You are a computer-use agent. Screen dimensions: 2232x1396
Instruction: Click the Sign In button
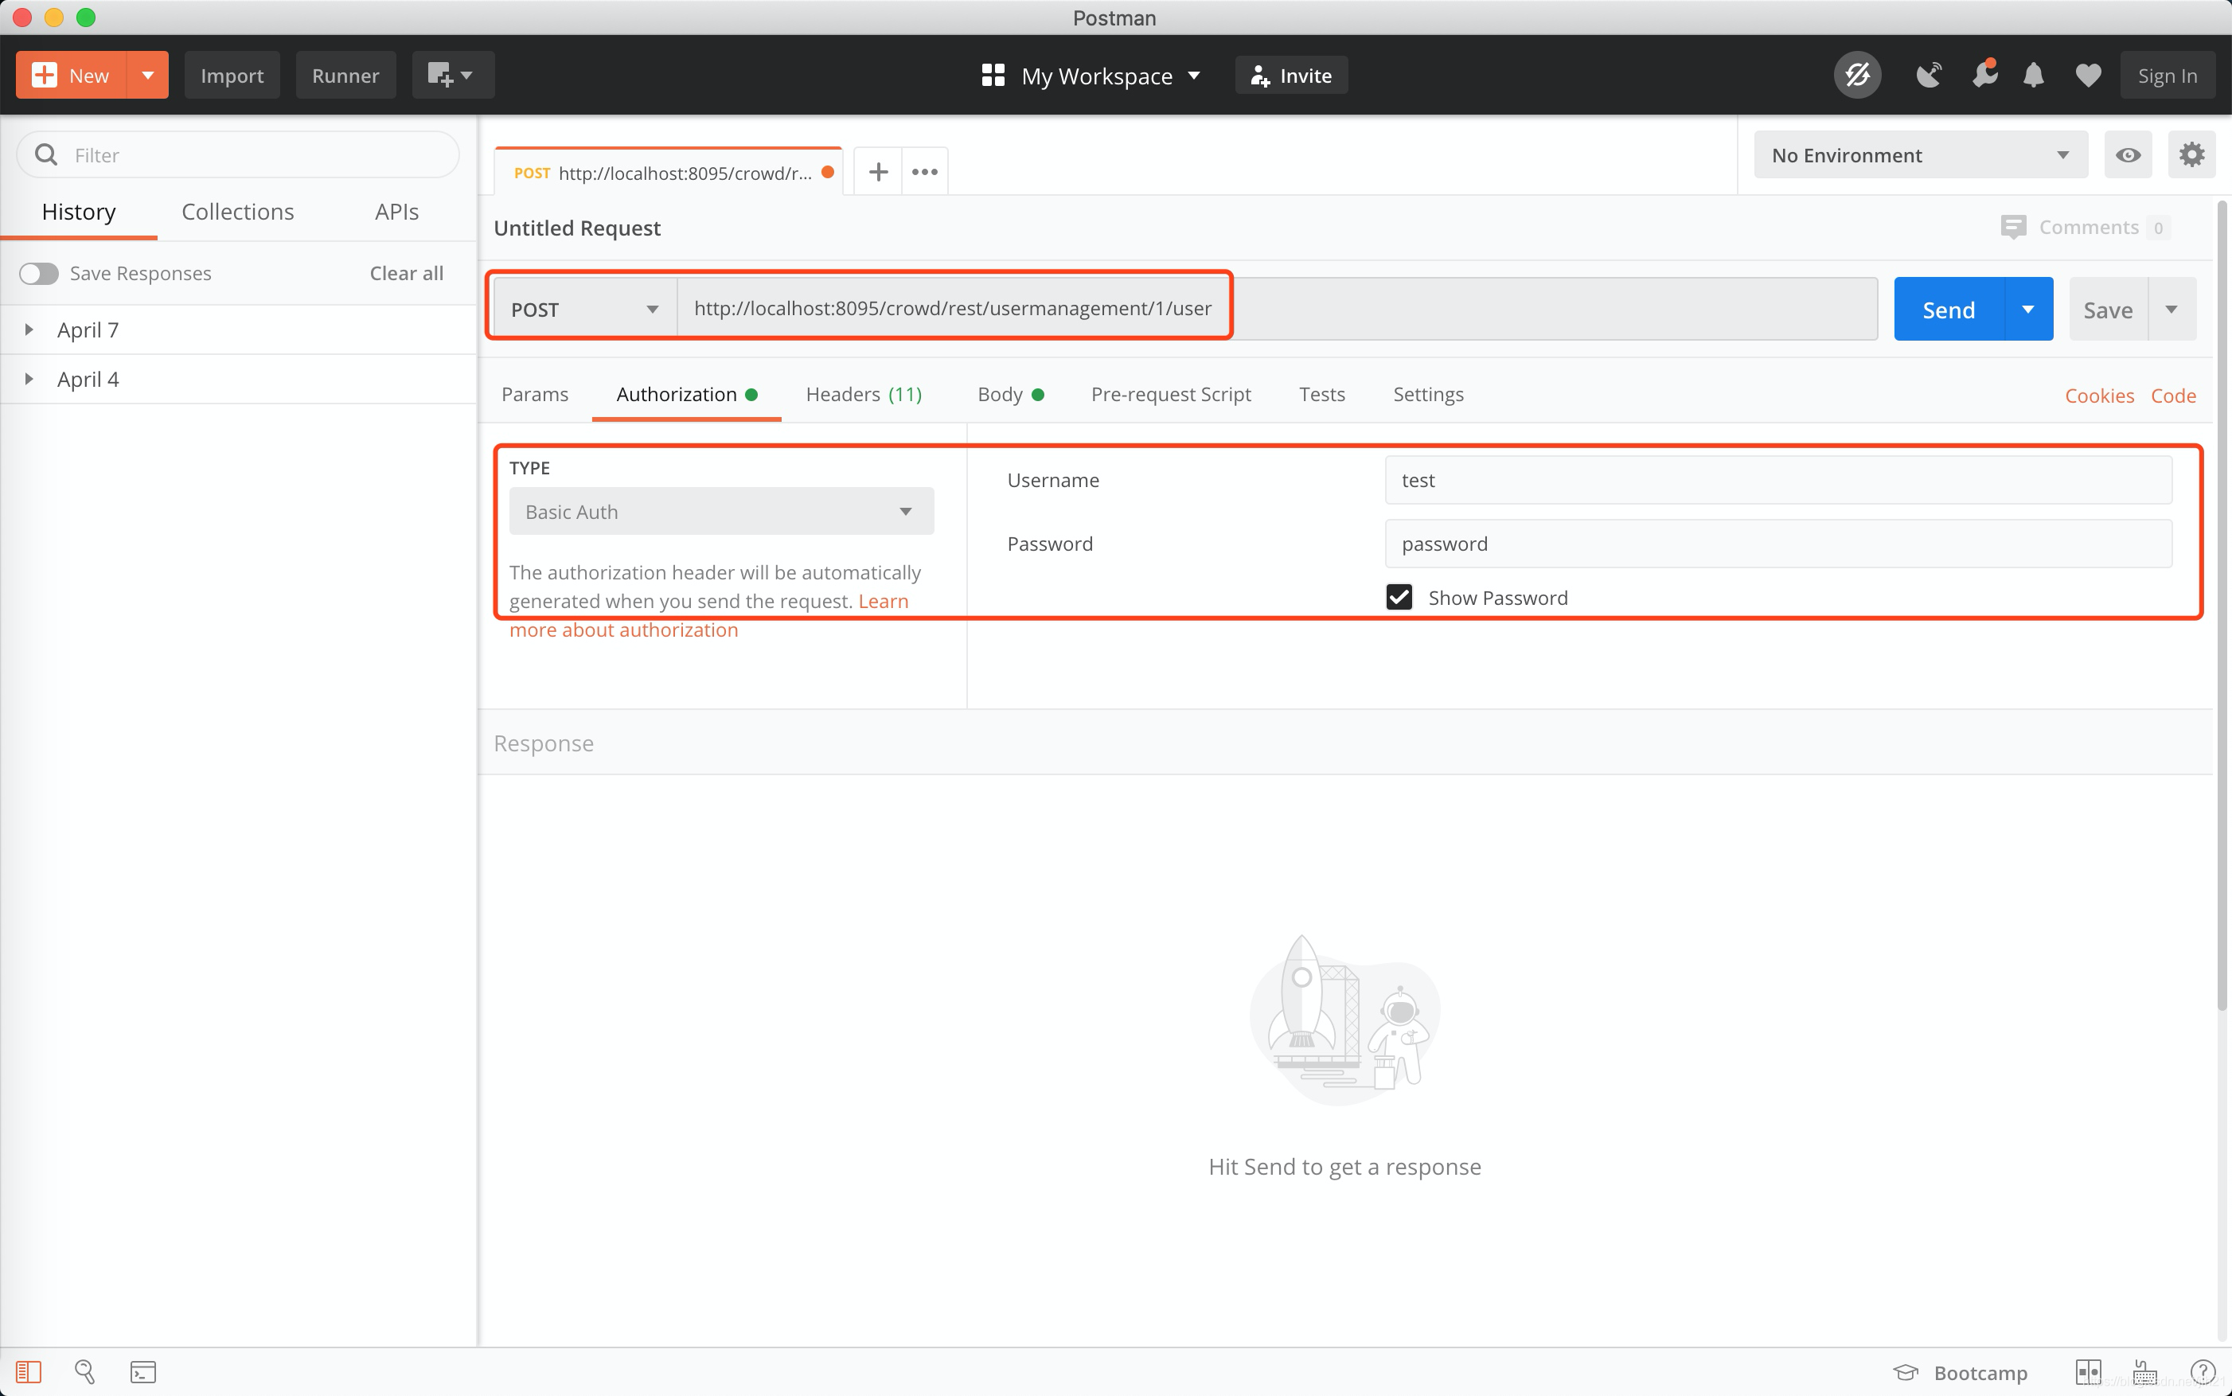click(2167, 75)
